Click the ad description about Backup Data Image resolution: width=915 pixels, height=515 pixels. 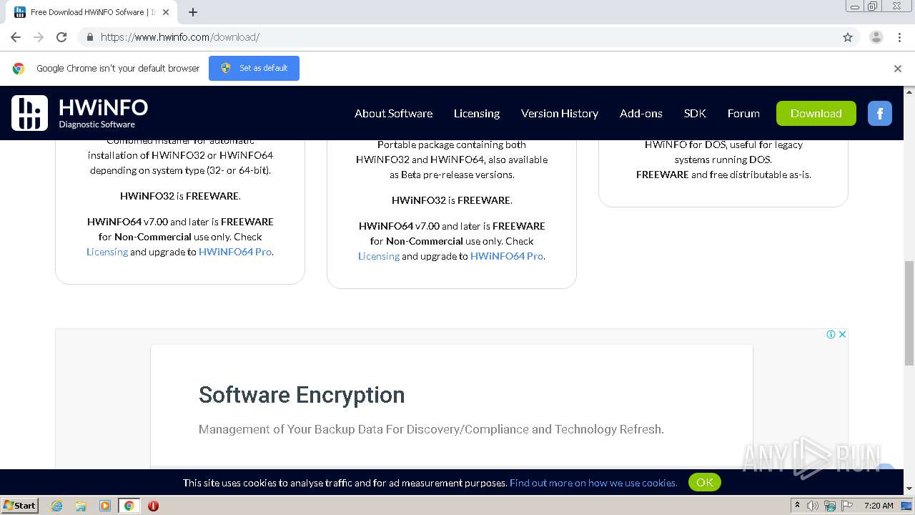click(x=431, y=429)
